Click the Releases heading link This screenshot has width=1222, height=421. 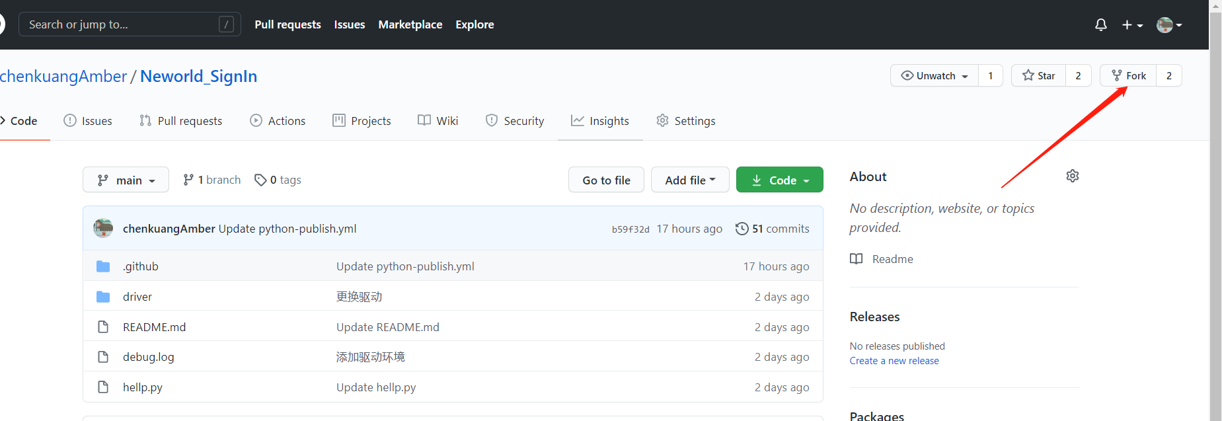click(x=874, y=317)
